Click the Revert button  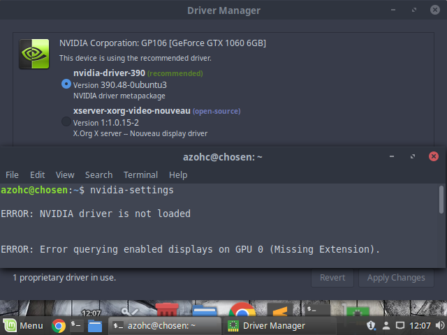(332, 278)
